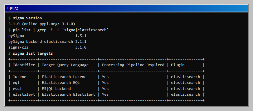This screenshot has width=253, height=111.
Task: Select the 'sigma list targets' command
Action: (33, 53)
